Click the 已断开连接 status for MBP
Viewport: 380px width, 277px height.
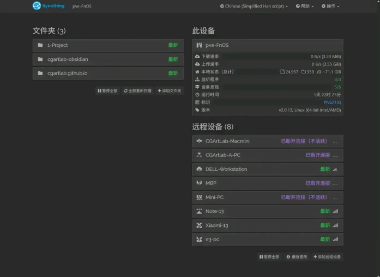[x=317, y=183]
